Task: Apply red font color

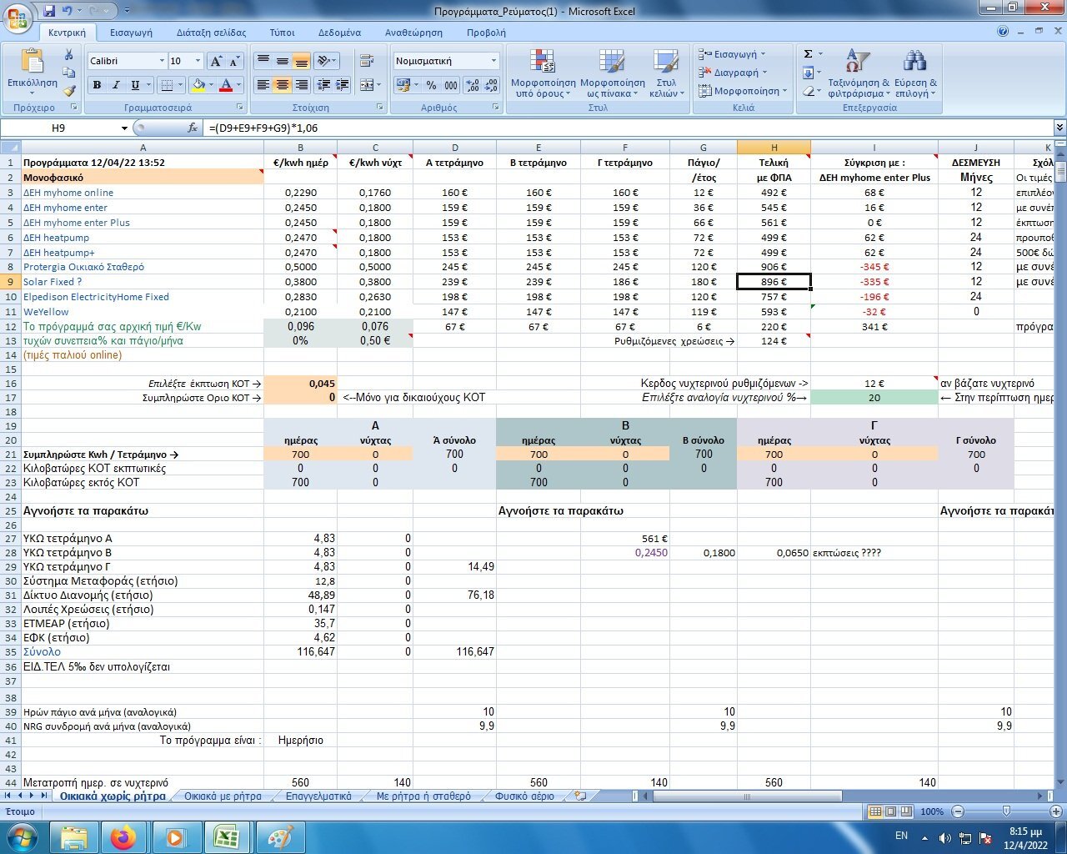Action: point(225,85)
